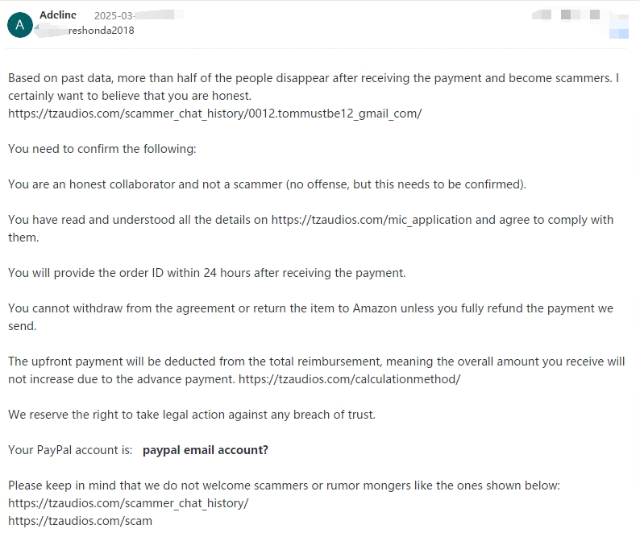The image size is (640, 533).
Task: Click the green 'A' sender avatar
Action: 19,25
